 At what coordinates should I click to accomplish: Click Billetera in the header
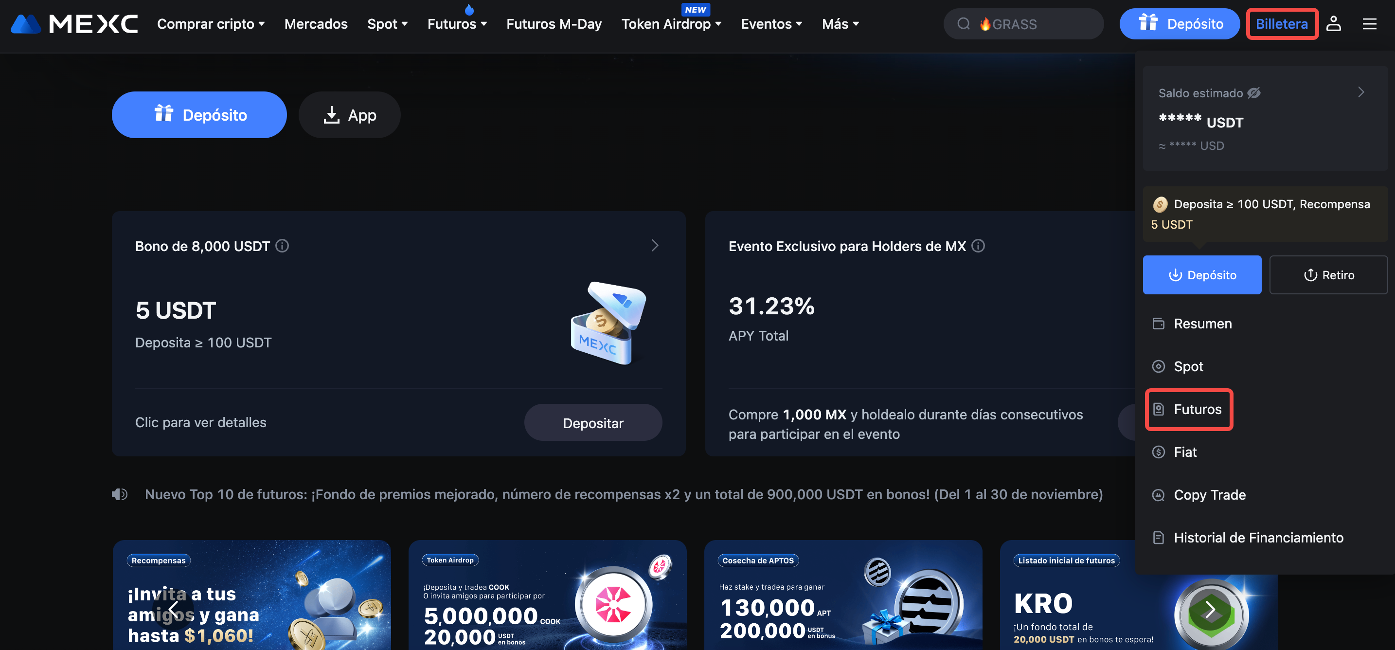[x=1281, y=24]
